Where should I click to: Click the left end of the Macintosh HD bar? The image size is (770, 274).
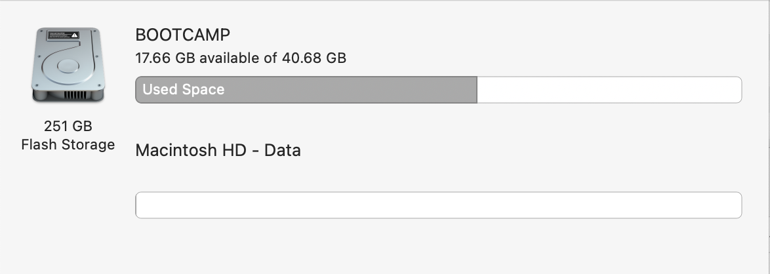[x=139, y=205]
